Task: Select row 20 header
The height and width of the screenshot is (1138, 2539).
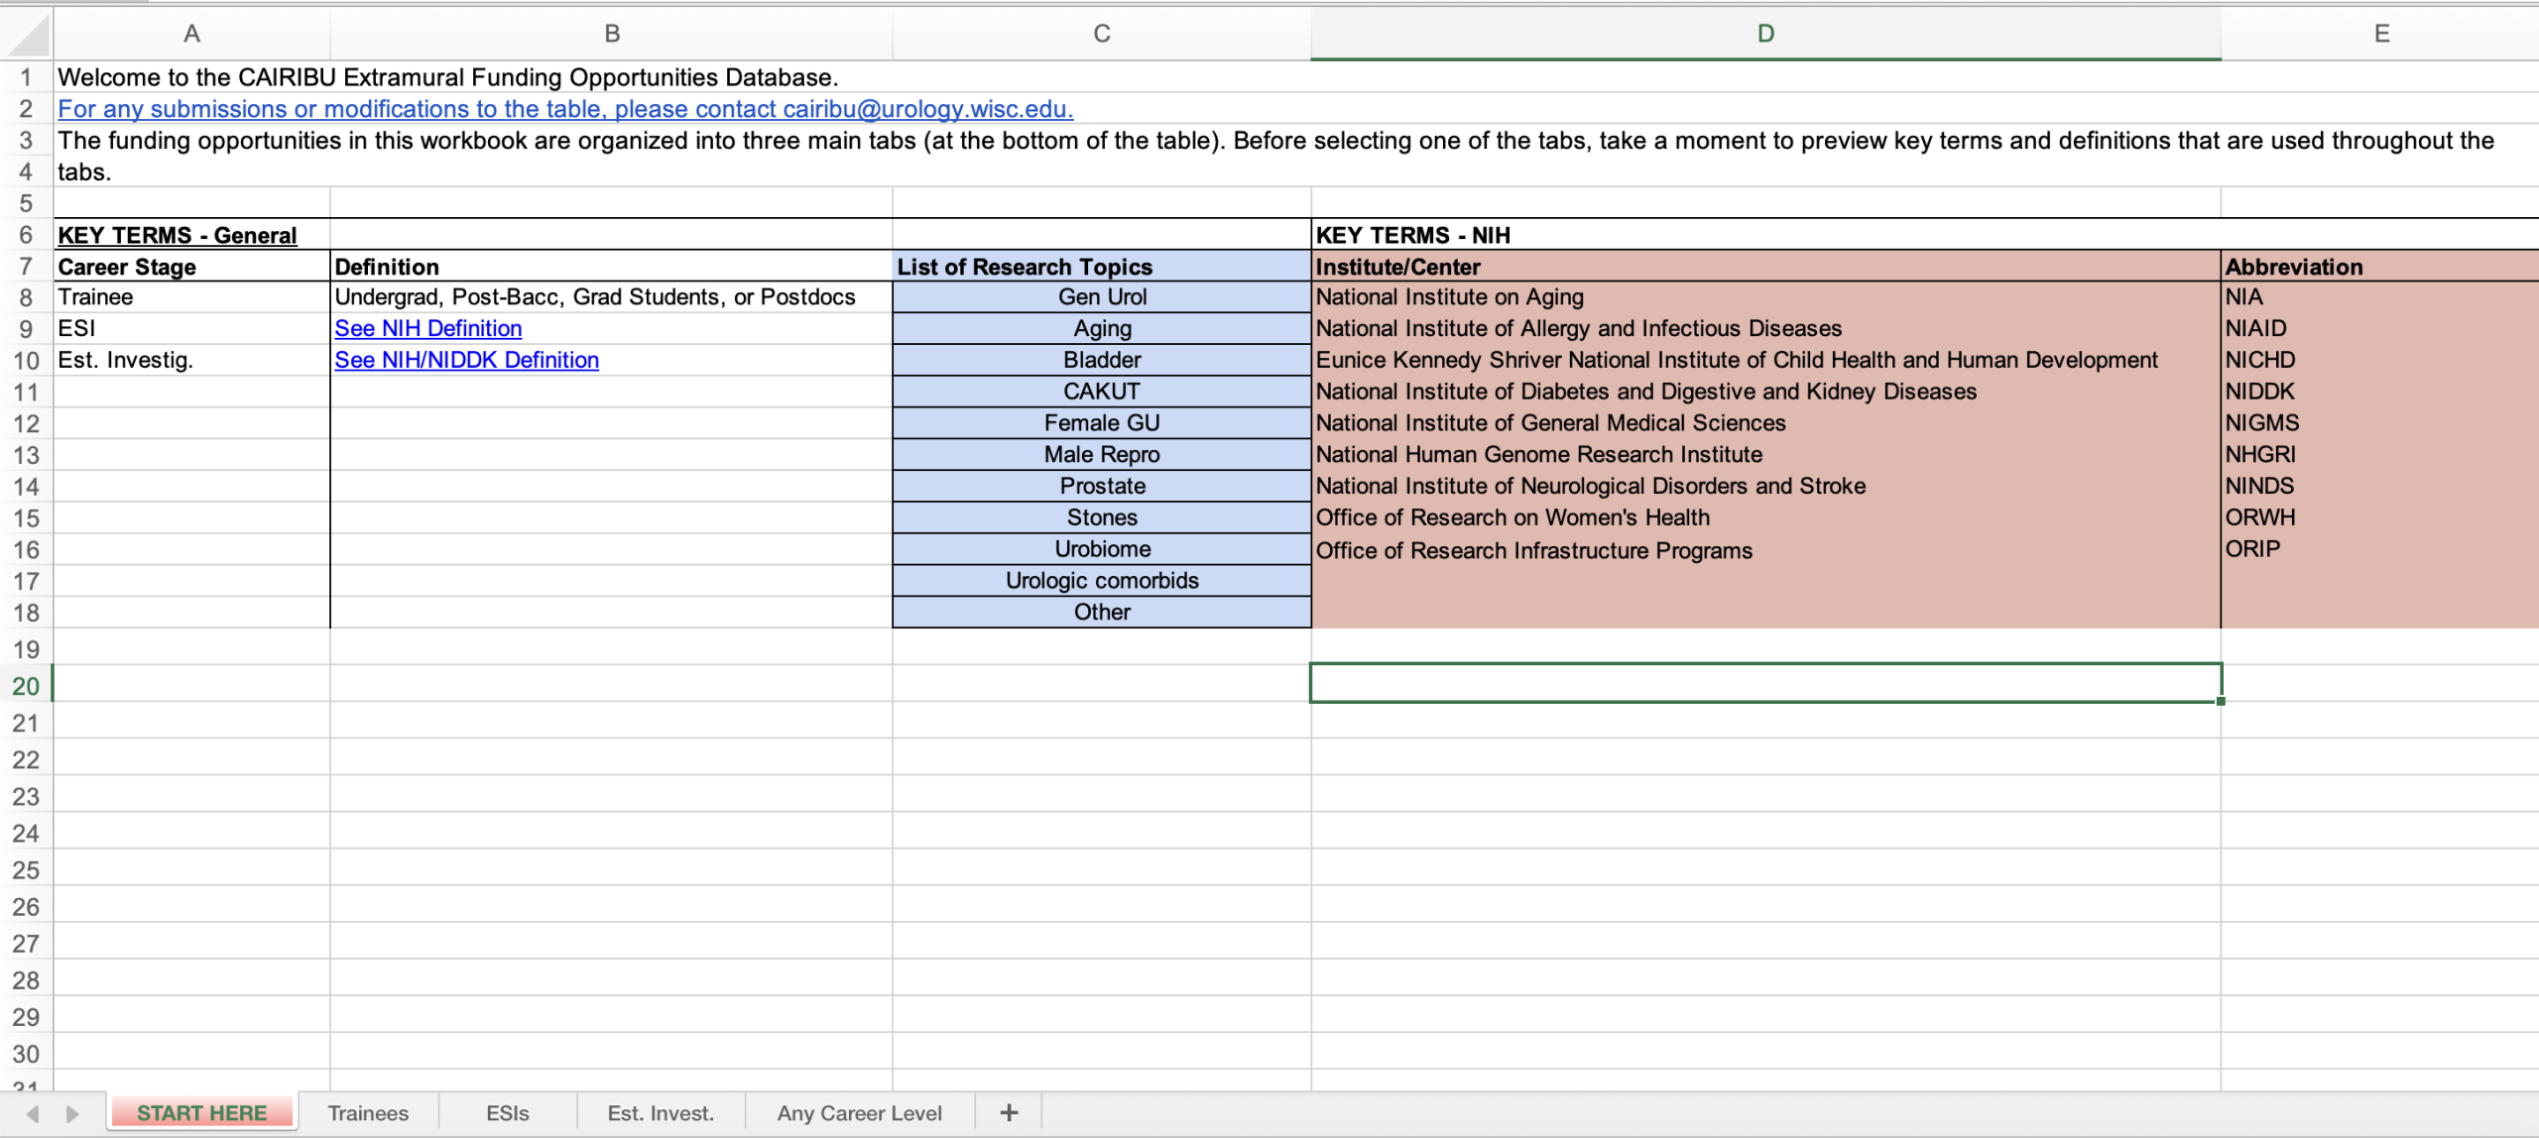Action: (x=26, y=685)
